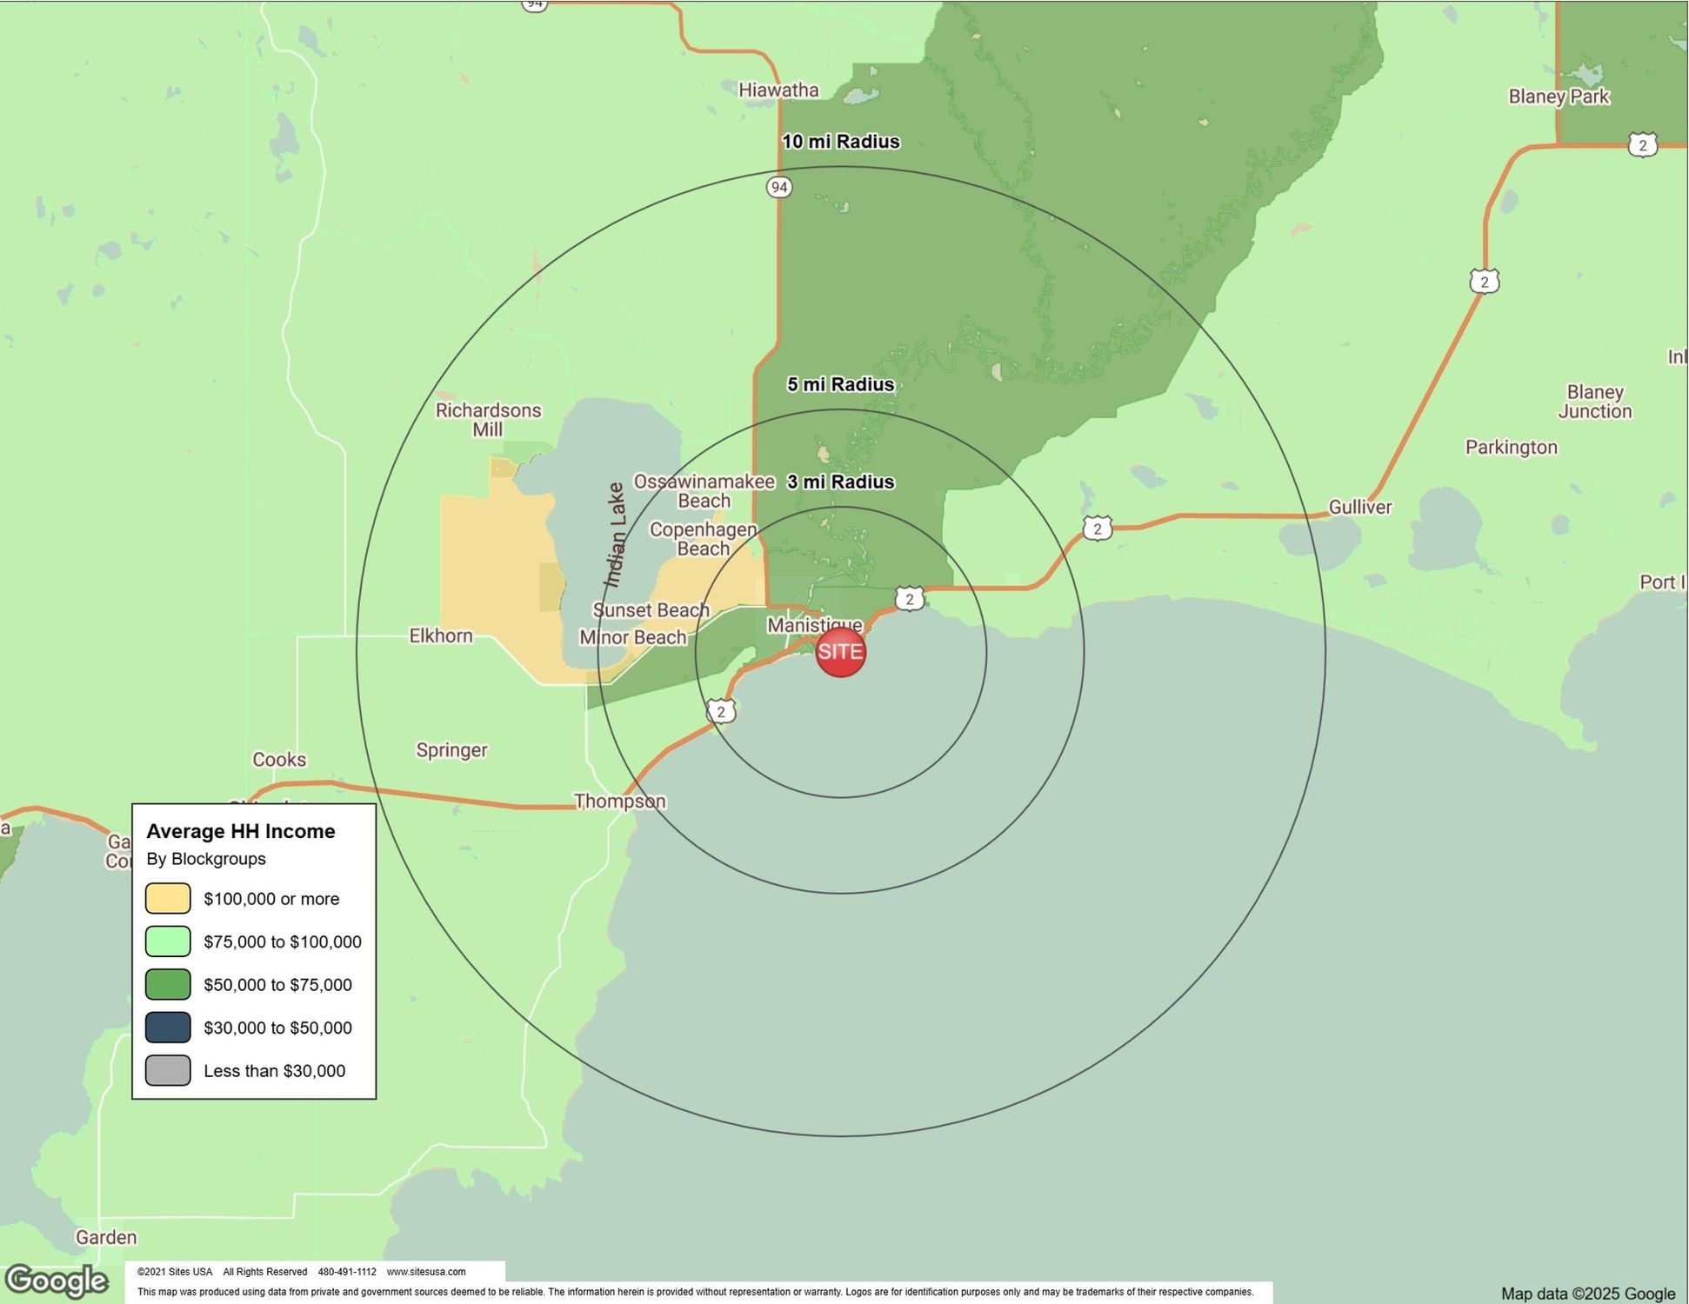
Task: Click the $75,000 to $100,000 legend swatch
Action: (168, 941)
